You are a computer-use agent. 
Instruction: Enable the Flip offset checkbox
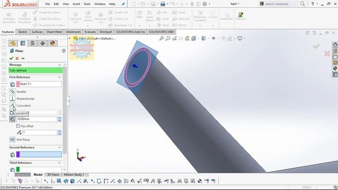pyautogui.click(x=18, y=126)
